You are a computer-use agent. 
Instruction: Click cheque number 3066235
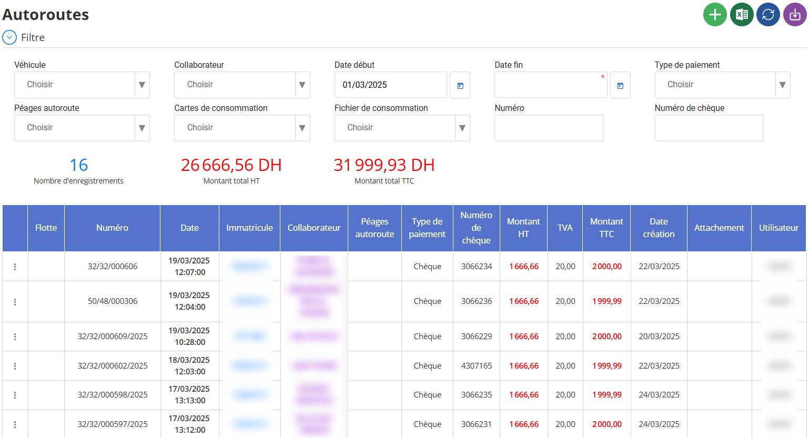[x=477, y=395]
